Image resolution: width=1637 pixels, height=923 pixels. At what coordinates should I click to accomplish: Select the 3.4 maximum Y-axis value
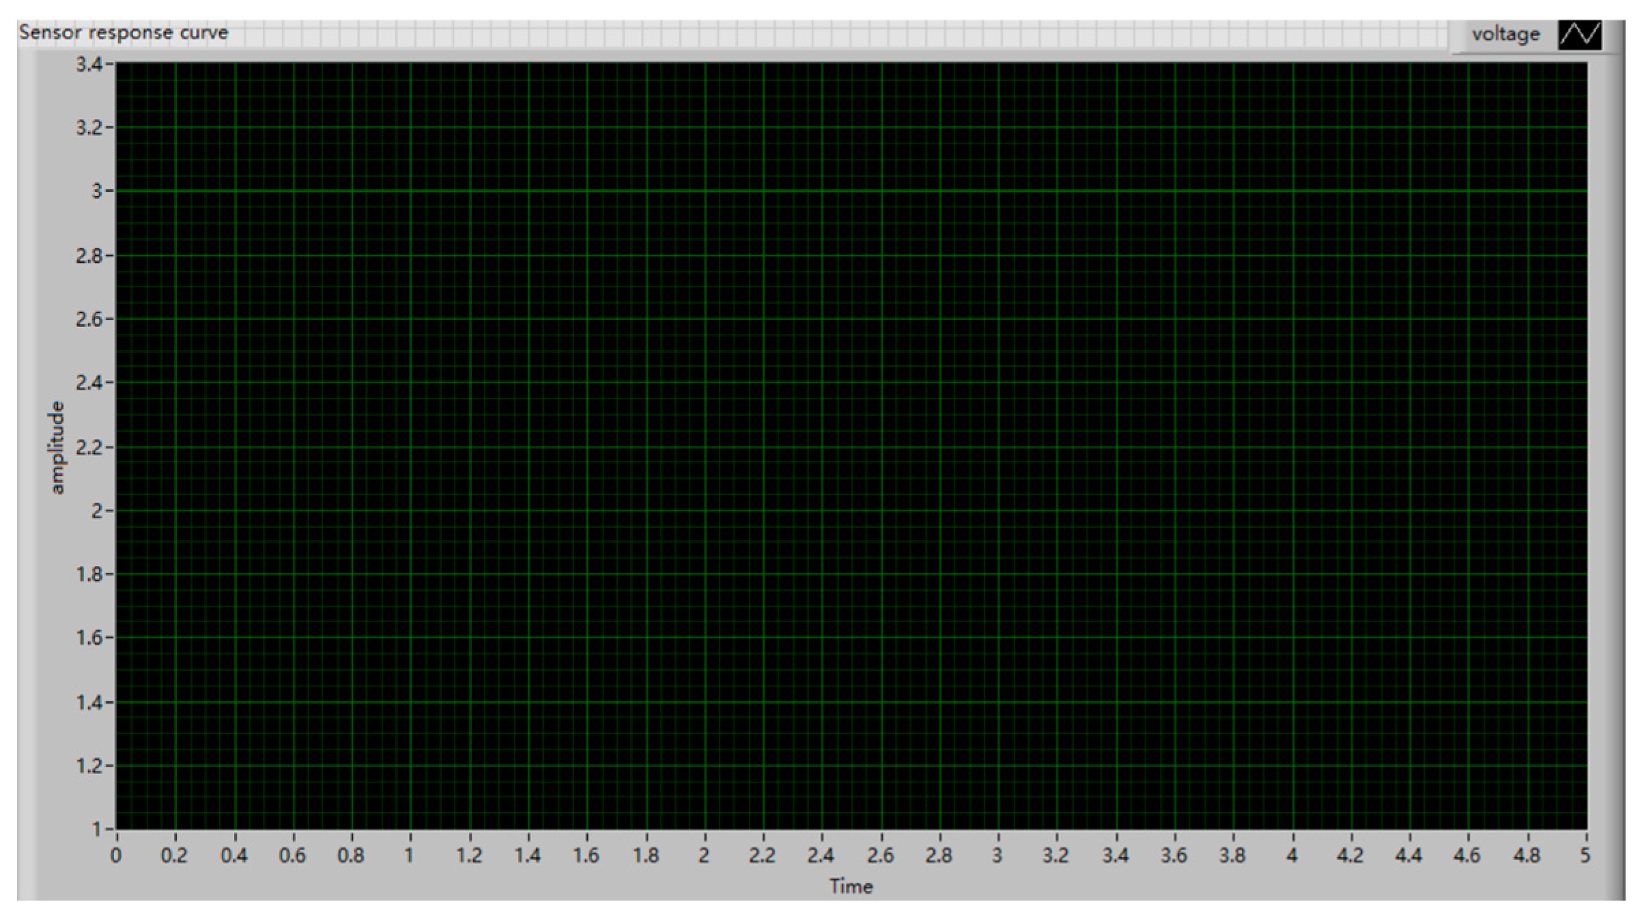[x=89, y=65]
